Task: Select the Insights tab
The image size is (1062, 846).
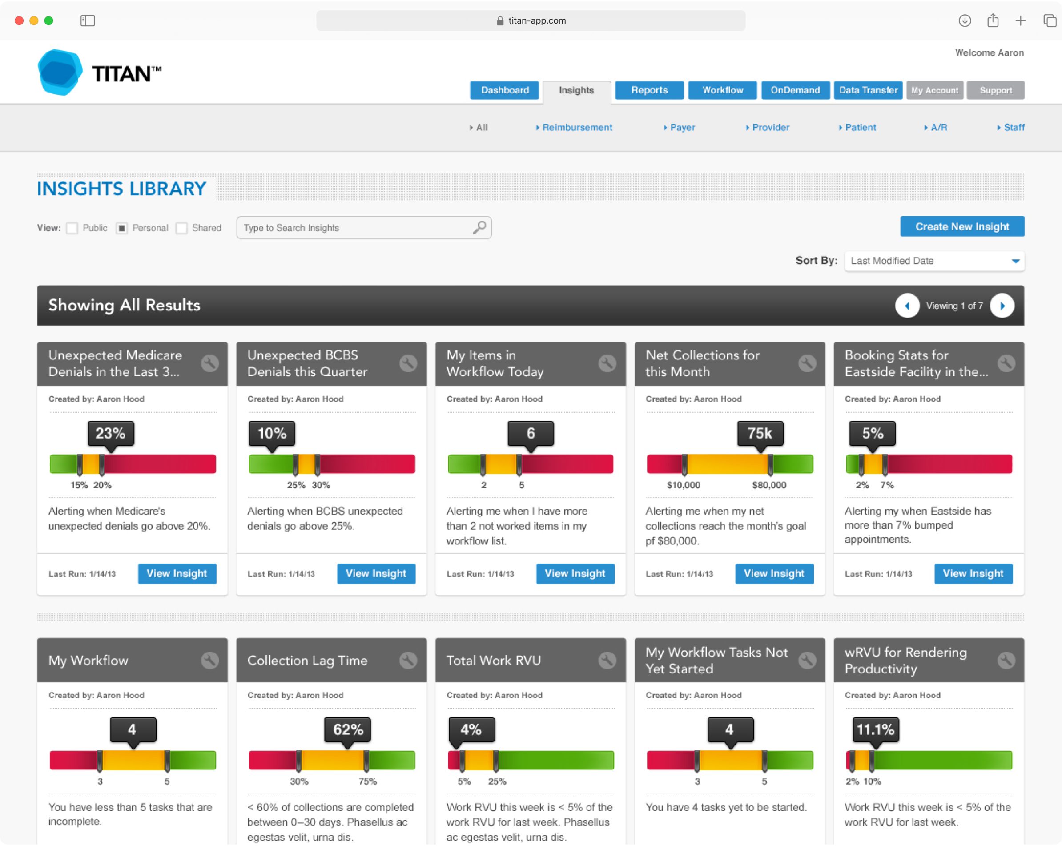Action: click(x=576, y=91)
